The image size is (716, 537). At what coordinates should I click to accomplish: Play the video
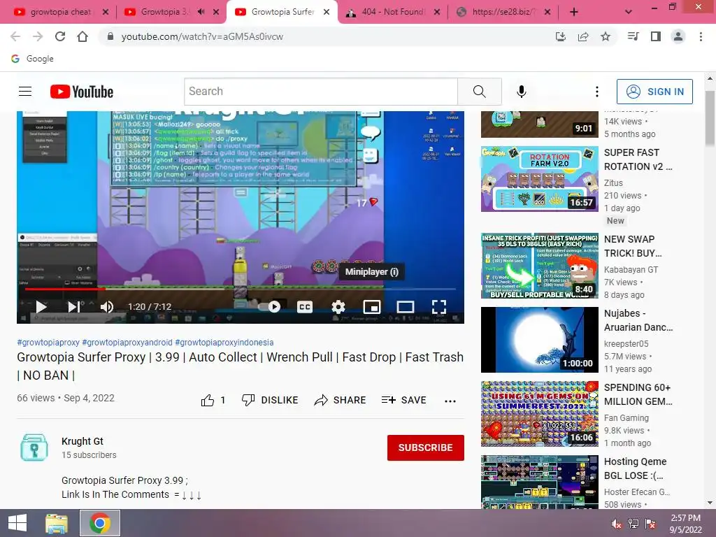(41, 306)
